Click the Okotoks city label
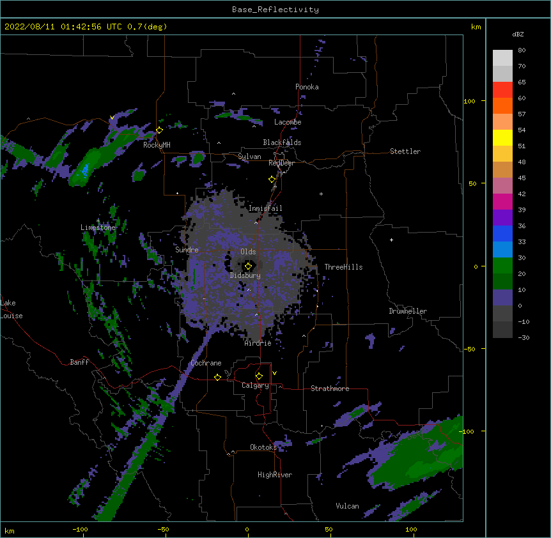 (263, 447)
